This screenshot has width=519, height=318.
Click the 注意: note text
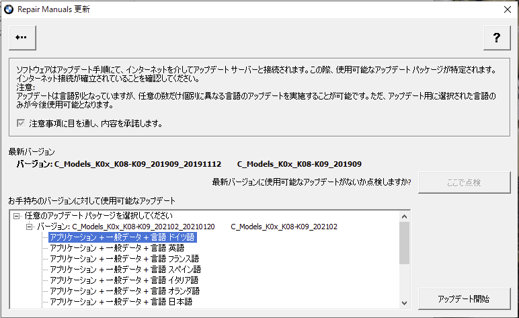coord(26,87)
